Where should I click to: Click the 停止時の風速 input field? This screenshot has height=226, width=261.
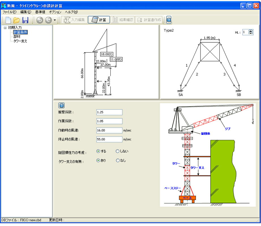pyautogui.click(x=109, y=139)
